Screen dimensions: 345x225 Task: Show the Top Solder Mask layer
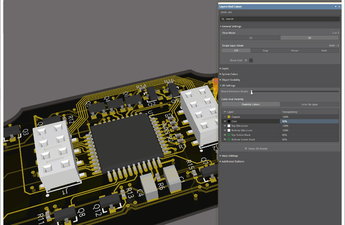(x=224, y=135)
